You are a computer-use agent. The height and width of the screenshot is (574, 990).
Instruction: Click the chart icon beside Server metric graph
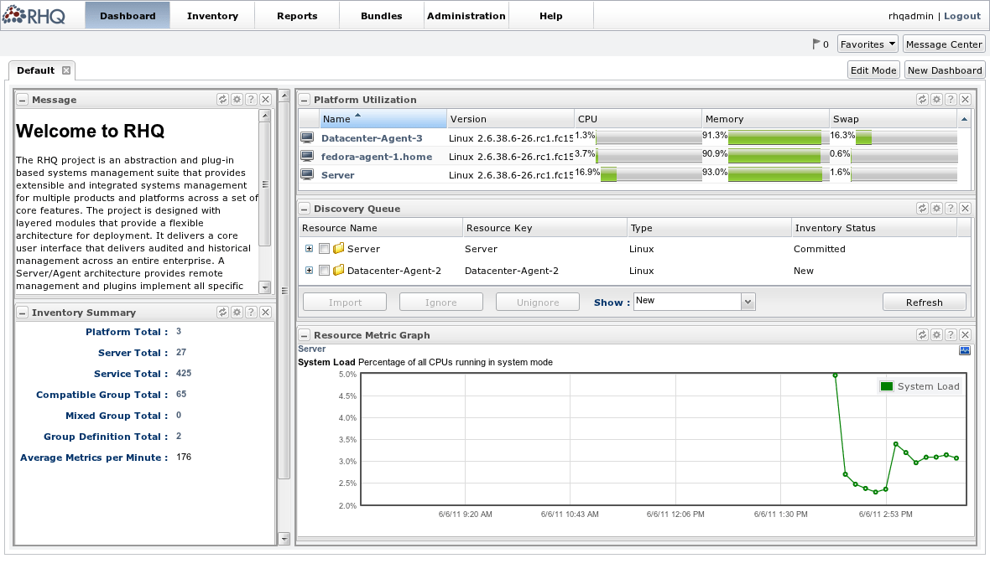pyautogui.click(x=965, y=350)
